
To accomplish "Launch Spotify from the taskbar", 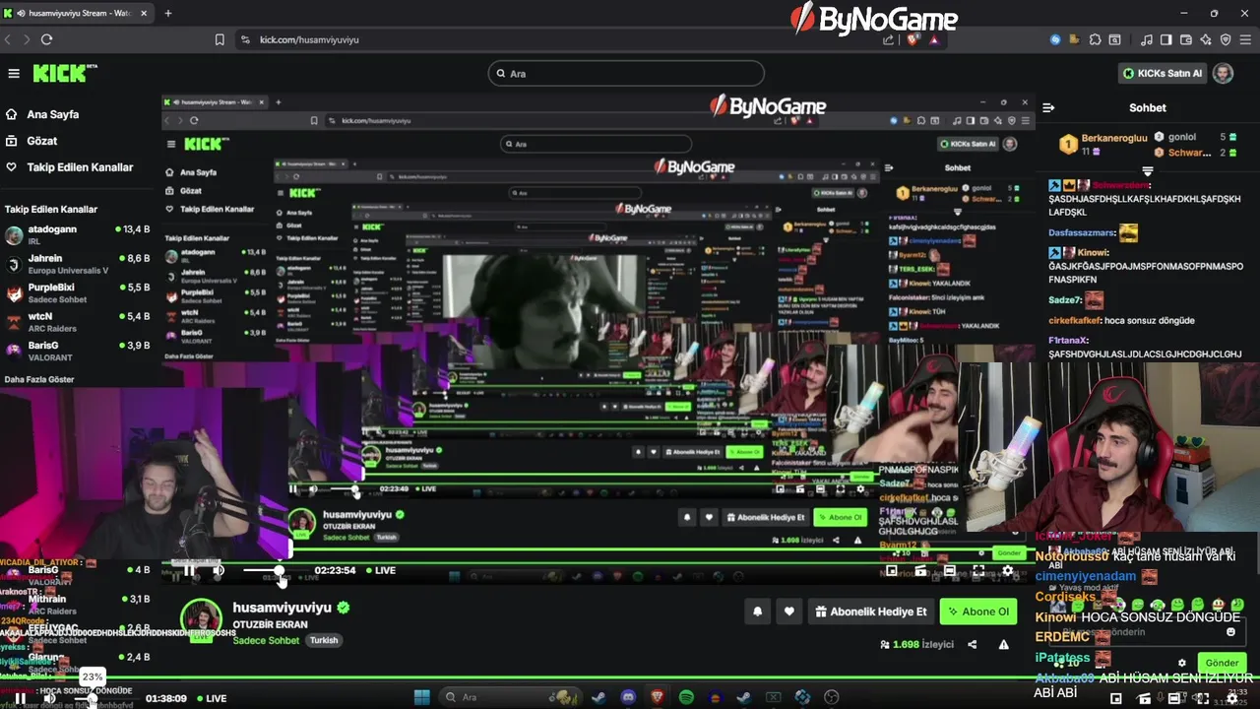I will [686, 697].
